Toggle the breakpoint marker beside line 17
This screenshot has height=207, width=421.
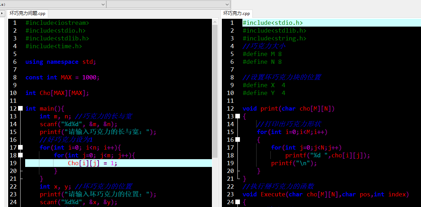(21, 147)
